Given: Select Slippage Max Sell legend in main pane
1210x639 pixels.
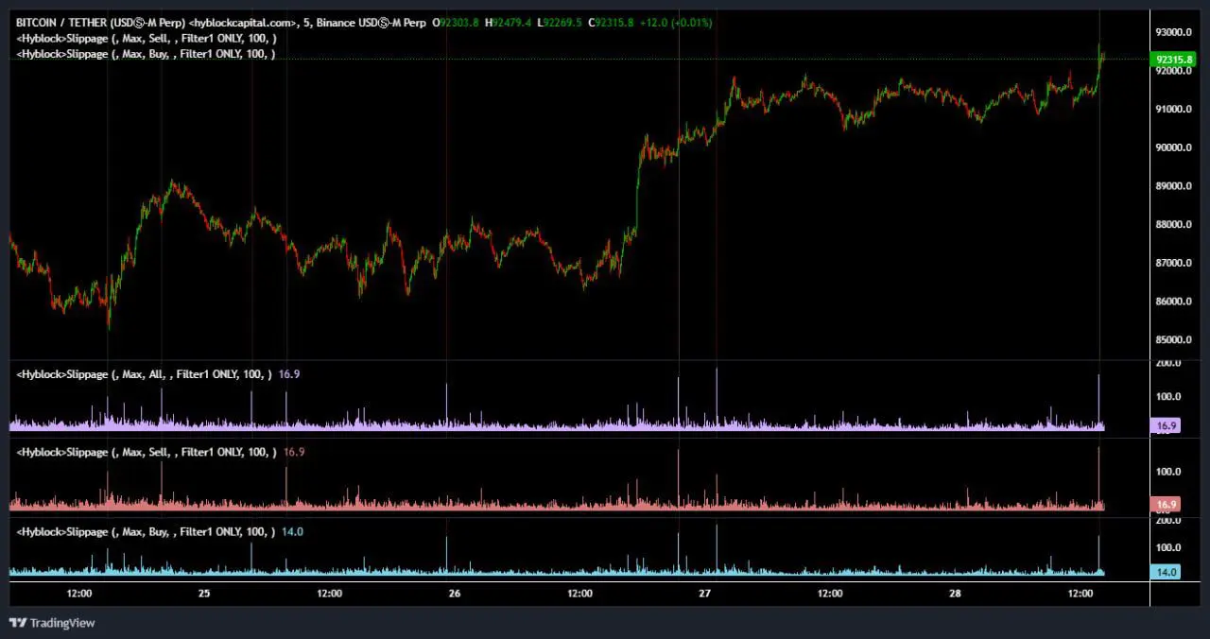Looking at the screenshot, I should tap(147, 38).
